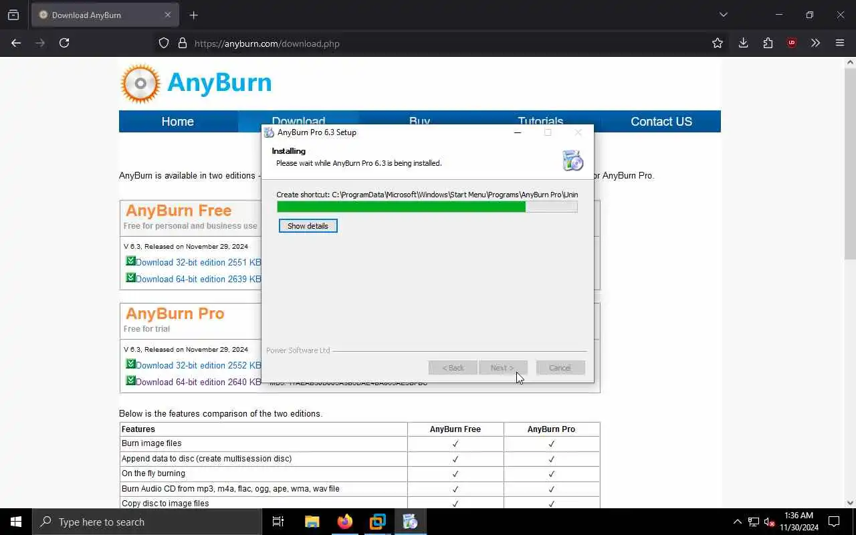Select AnyBurn setup taskbar icon
Viewport: 856px width, 535px height.
(x=410, y=522)
